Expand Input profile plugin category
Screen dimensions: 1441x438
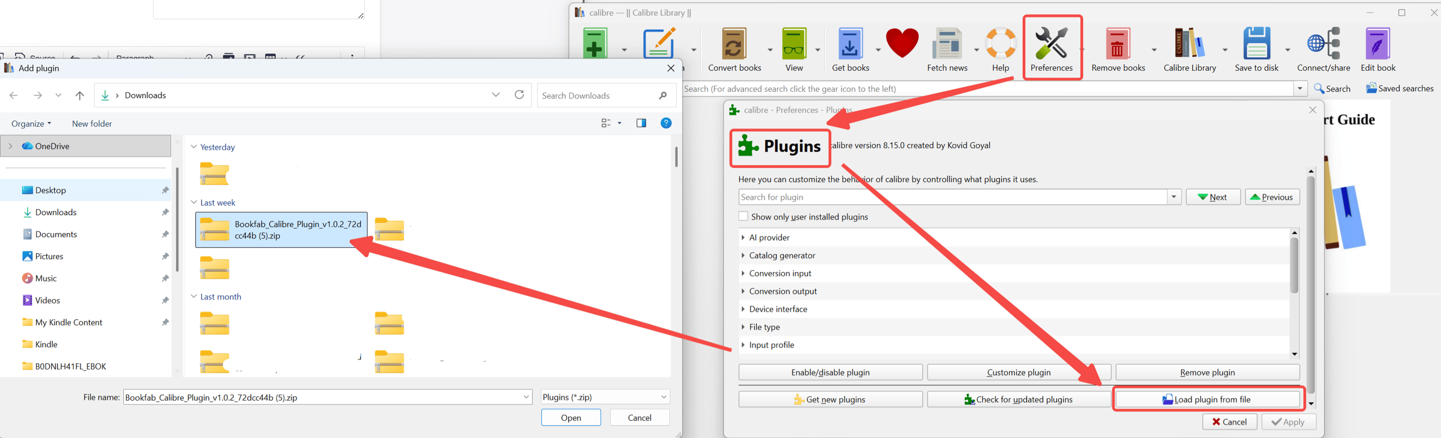[x=743, y=345]
